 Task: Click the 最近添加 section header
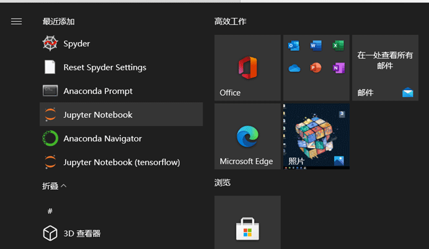(58, 22)
